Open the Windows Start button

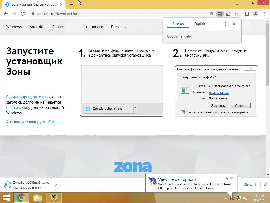[x=6, y=198]
